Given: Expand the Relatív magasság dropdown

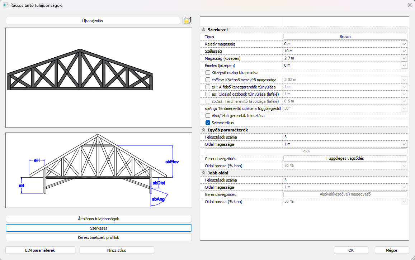Looking at the screenshot, I should click(404, 44).
